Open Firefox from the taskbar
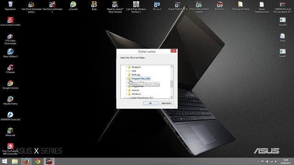This screenshot has width=294, height=165. [26, 161]
